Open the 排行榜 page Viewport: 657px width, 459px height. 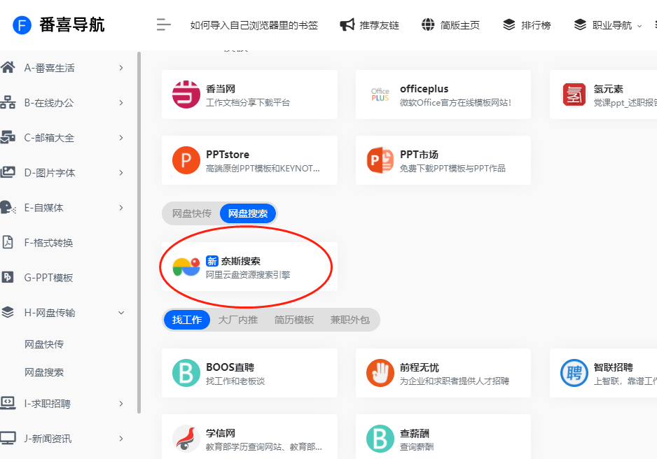click(536, 25)
